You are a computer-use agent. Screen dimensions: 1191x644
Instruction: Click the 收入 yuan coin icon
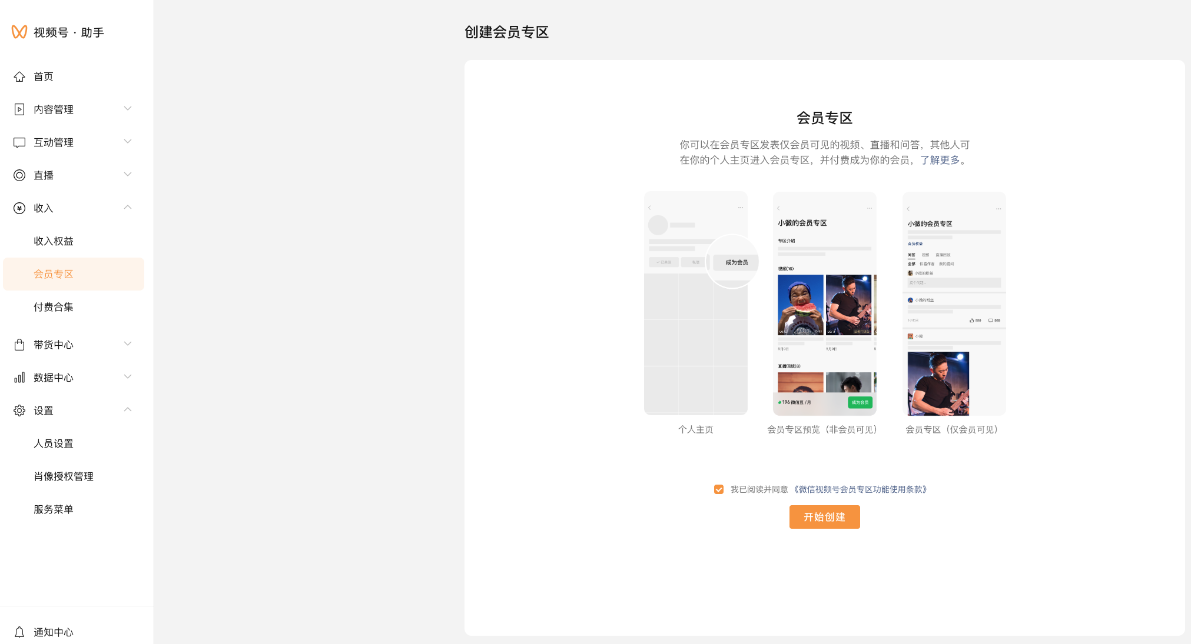[x=19, y=208]
